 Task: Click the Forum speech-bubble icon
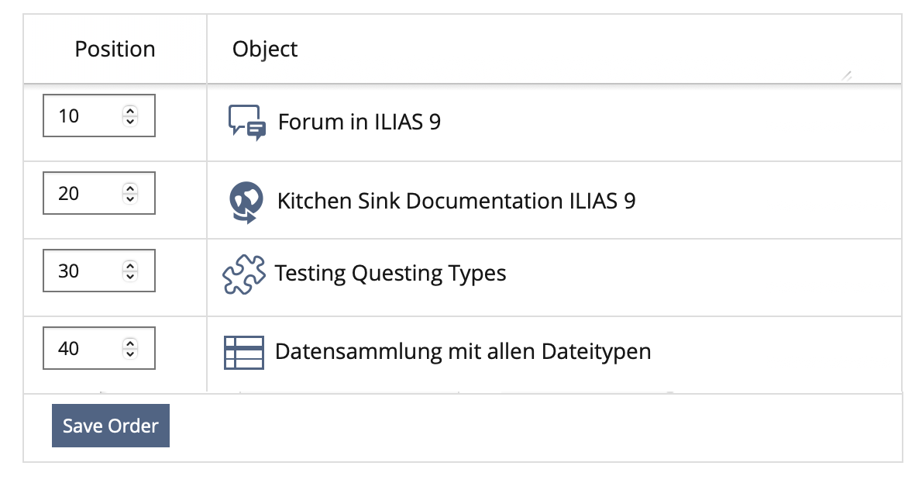click(247, 122)
